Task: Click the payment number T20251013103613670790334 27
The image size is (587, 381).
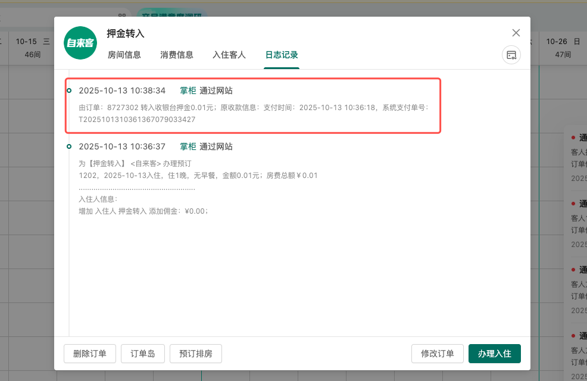Action: coord(137,120)
